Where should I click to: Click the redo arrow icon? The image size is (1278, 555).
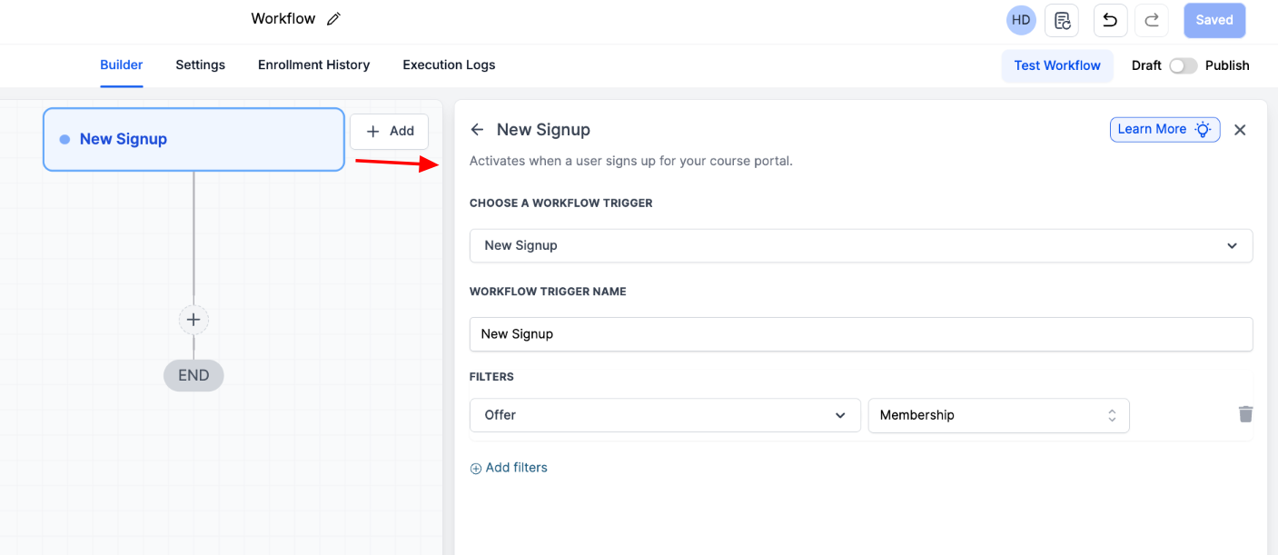coord(1151,20)
